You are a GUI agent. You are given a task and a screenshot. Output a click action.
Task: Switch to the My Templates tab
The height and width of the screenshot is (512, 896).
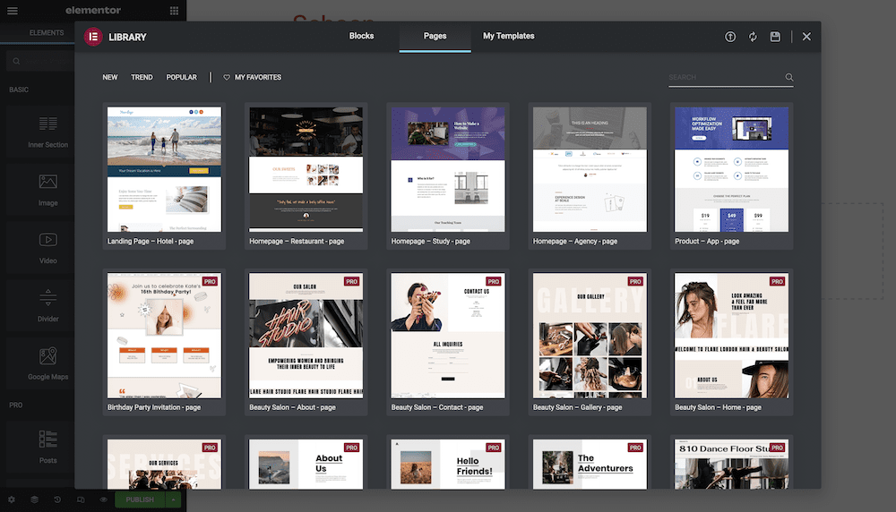[509, 36]
